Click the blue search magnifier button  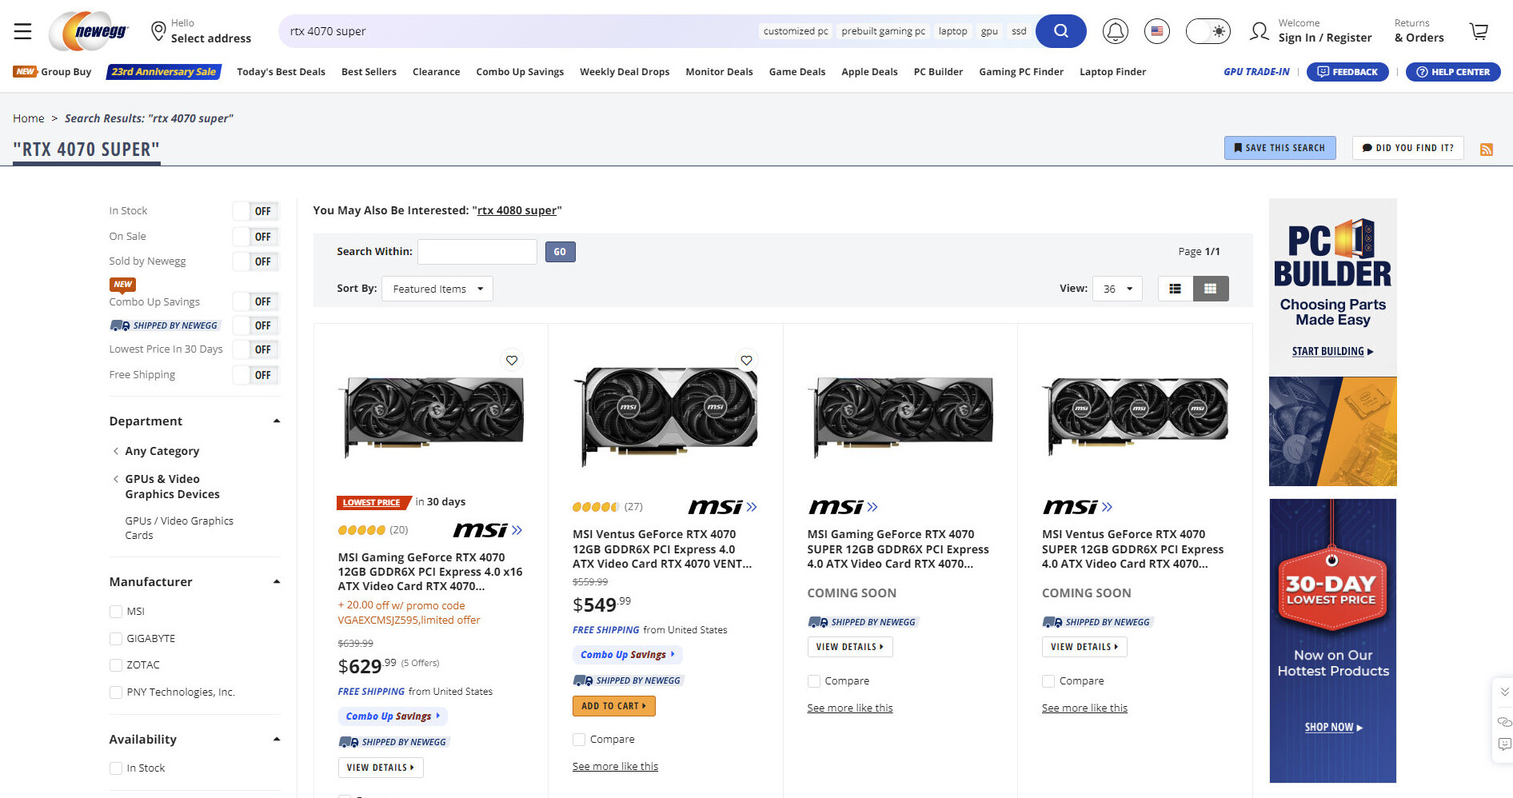[1060, 31]
